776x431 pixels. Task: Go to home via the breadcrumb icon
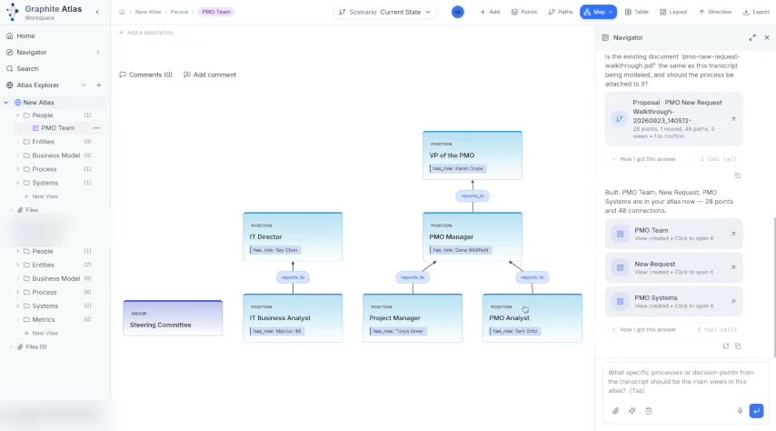(123, 12)
